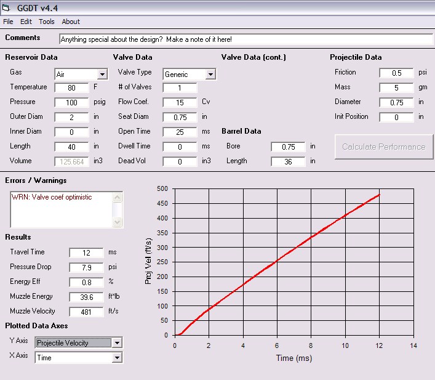Click the reservoir Pressure input field
The image size is (435, 380).
point(71,102)
